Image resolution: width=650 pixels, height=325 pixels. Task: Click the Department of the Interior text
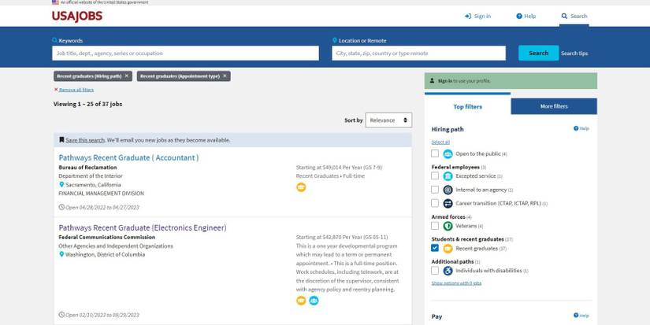[91, 176]
